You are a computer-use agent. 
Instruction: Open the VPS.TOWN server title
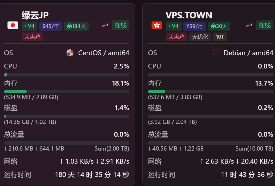pyautogui.click(x=189, y=15)
